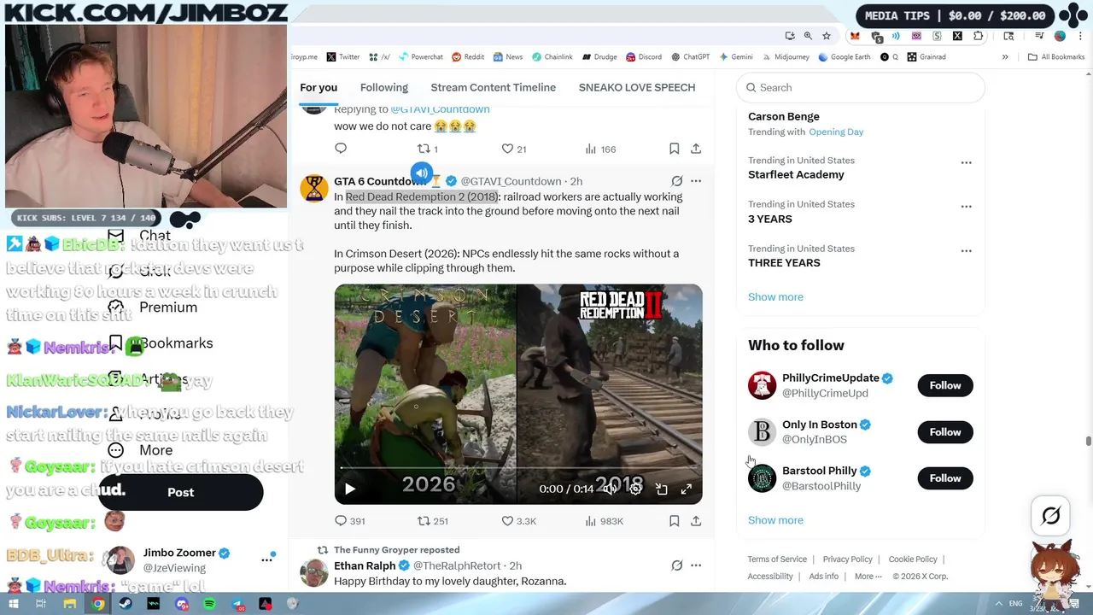Show more trending topics
Viewport: 1093px width, 615px height.
[x=775, y=297]
